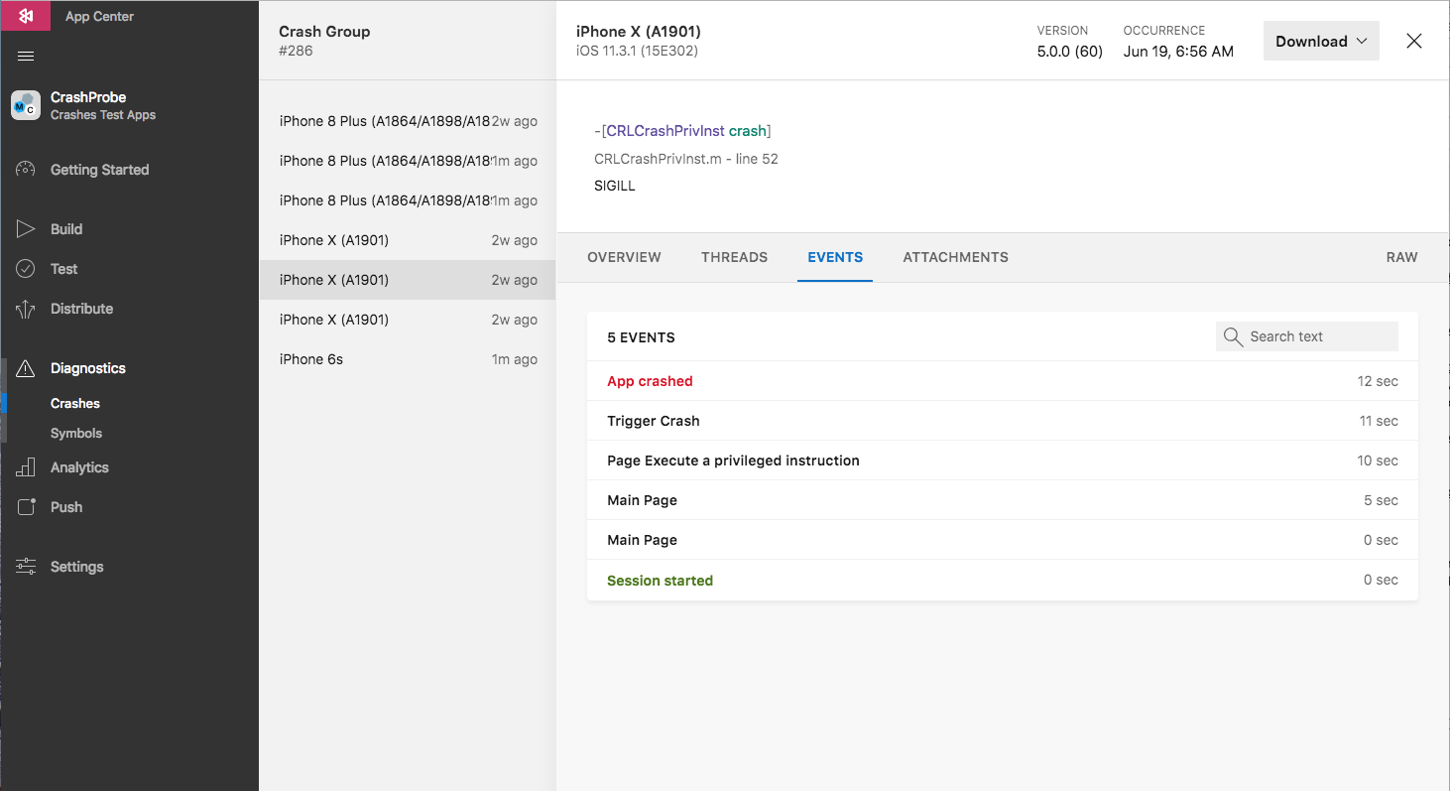Open the Settings sliders icon

pyautogui.click(x=26, y=566)
